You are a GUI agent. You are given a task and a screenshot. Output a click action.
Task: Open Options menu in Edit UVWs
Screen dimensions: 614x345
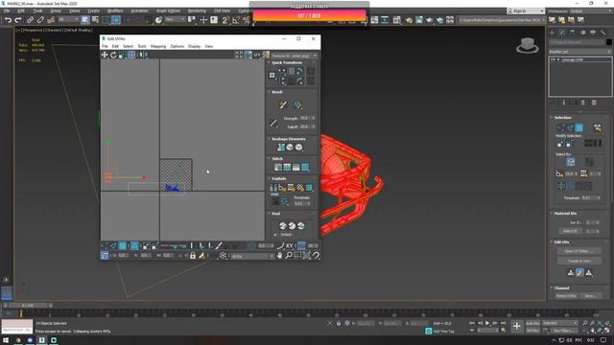point(177,46)
